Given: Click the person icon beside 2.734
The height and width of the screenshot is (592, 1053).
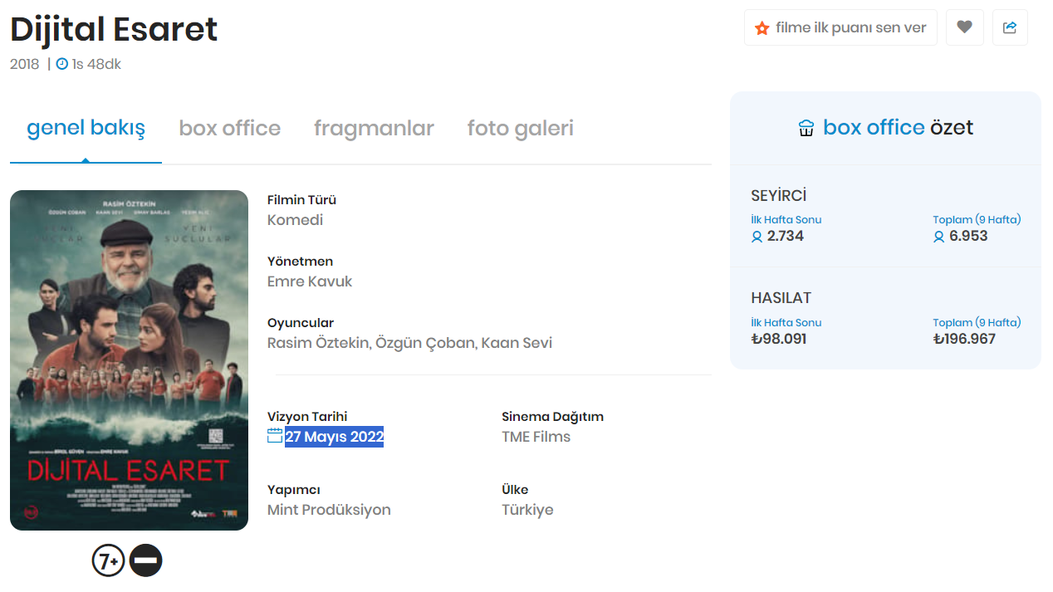Looking at the screenshot, I should (757, 237).
